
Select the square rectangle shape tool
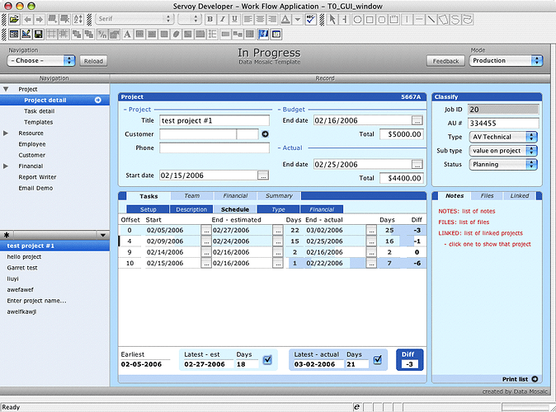370,20
